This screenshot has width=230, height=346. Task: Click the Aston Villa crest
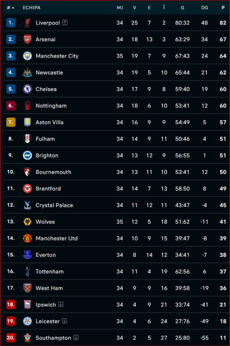(27, 122)
